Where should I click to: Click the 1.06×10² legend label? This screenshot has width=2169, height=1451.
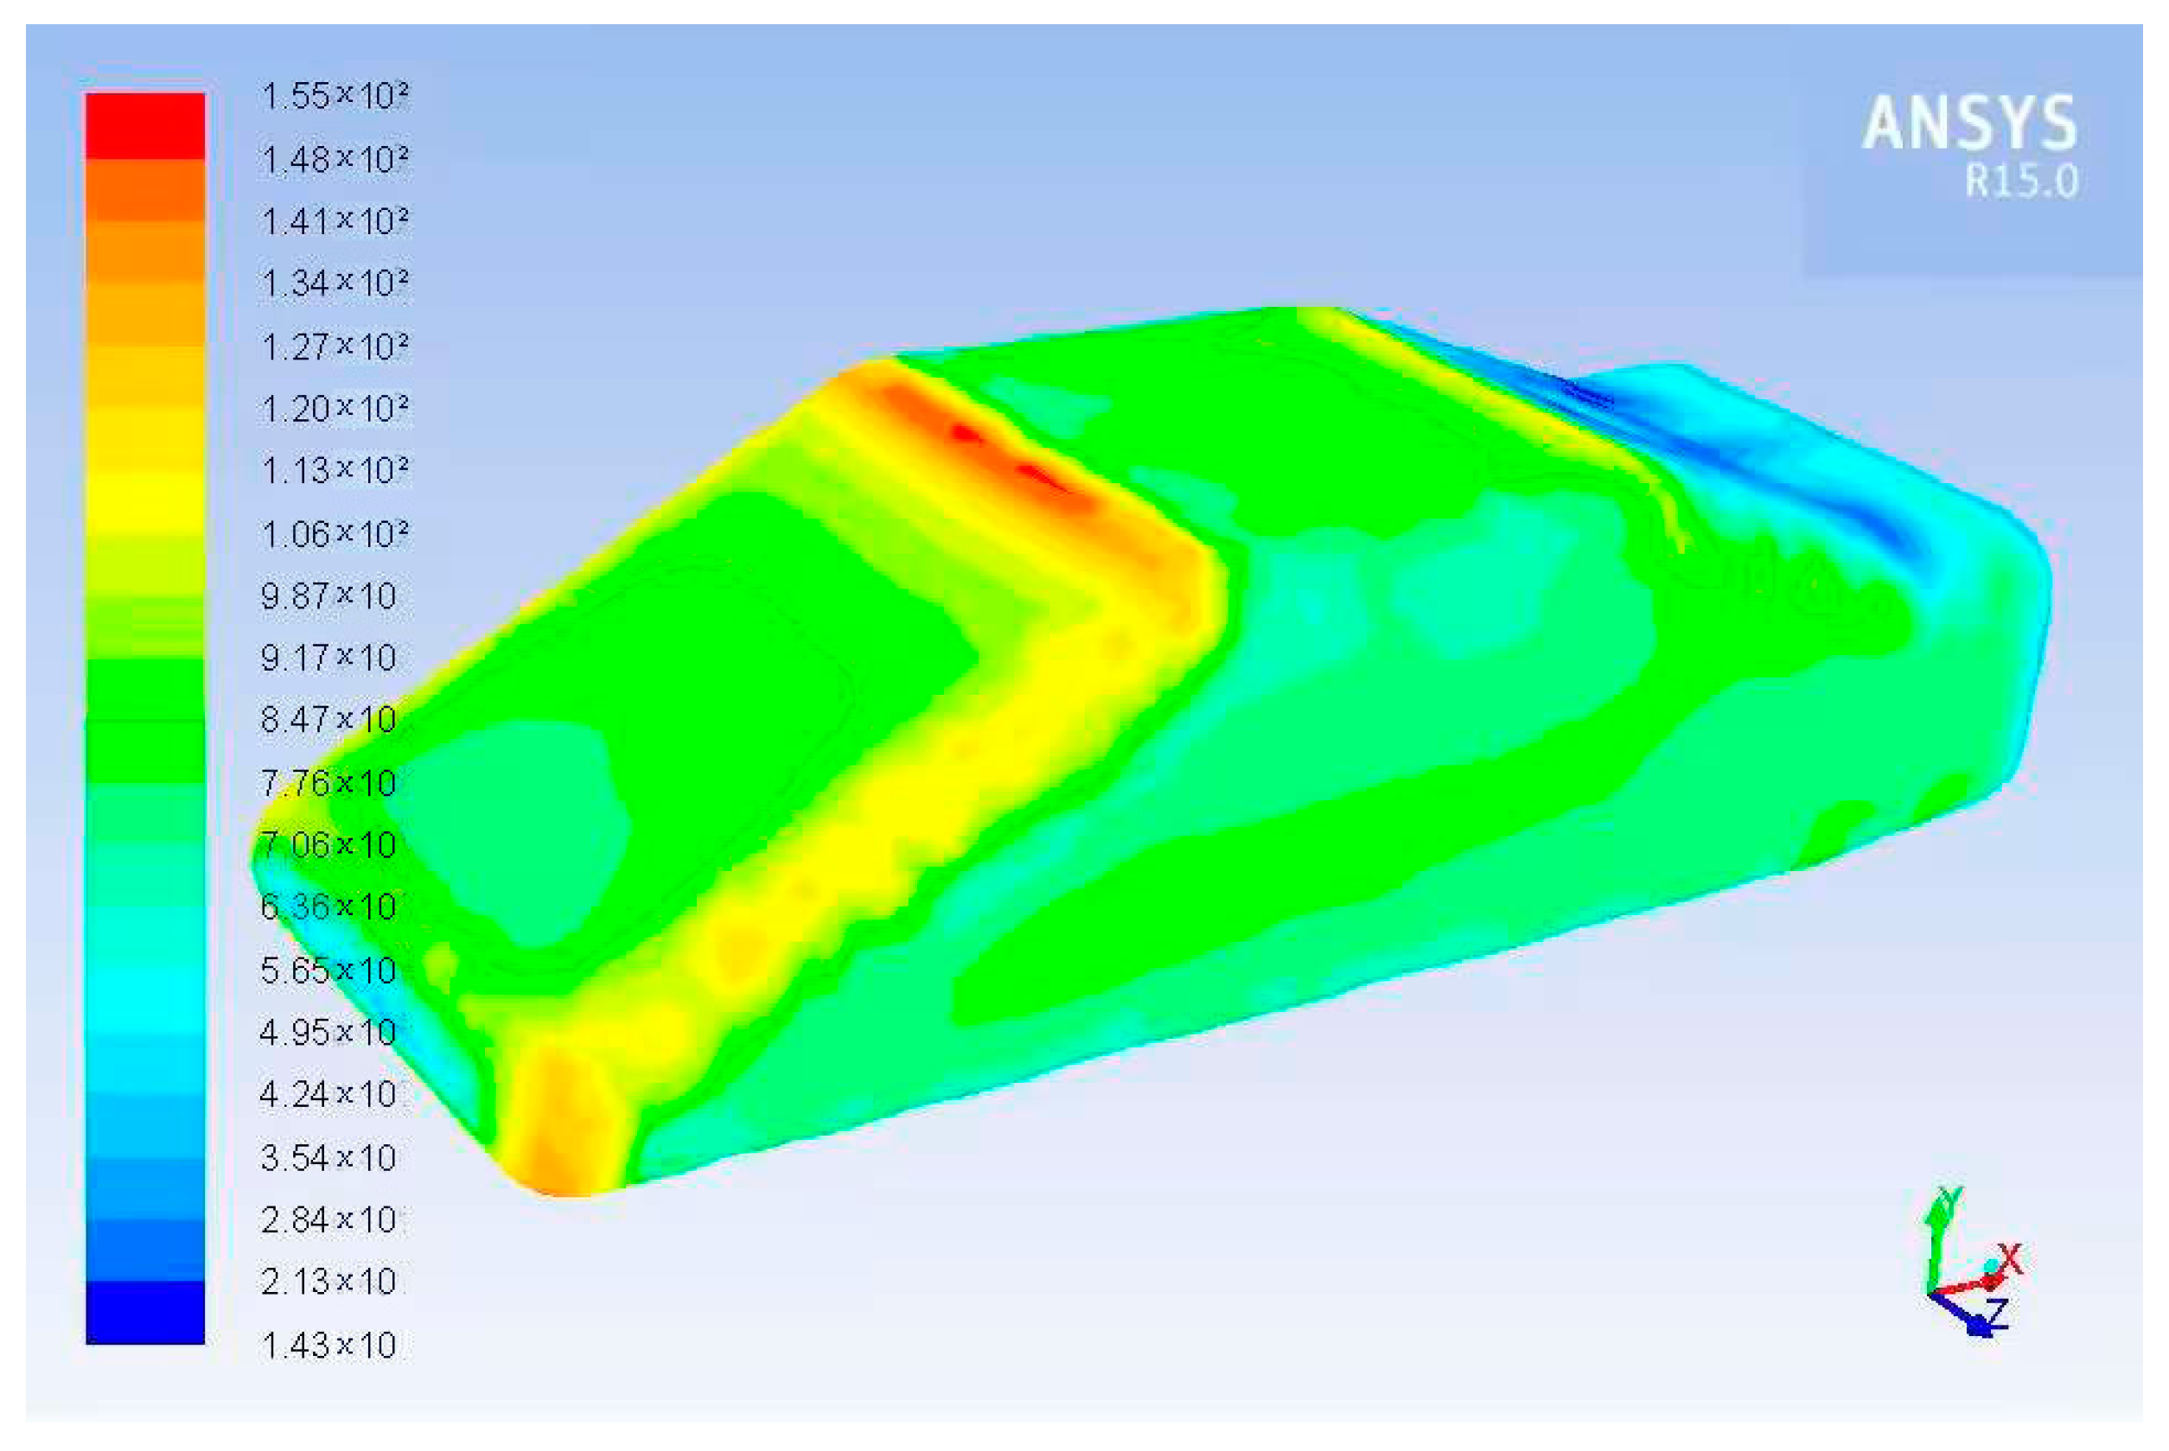(x=335, y=534)
